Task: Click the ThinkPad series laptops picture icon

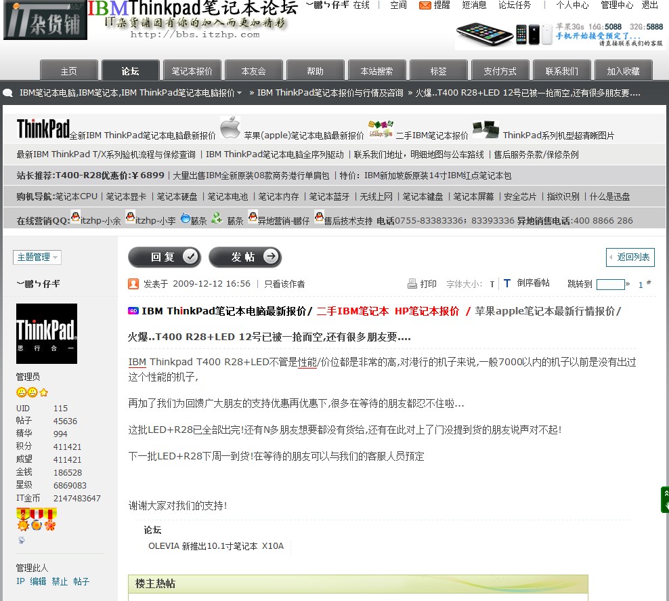Action: click(486, 130)
